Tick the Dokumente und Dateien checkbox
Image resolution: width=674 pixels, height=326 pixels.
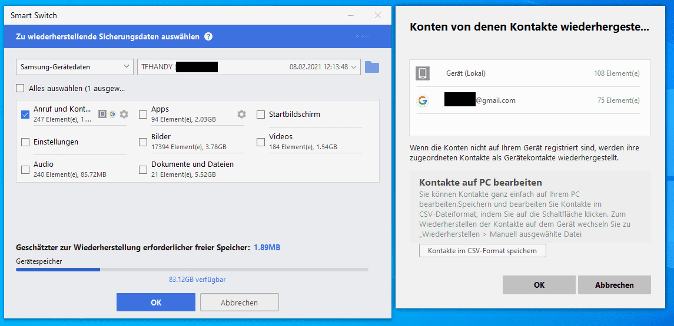[143, 169]
